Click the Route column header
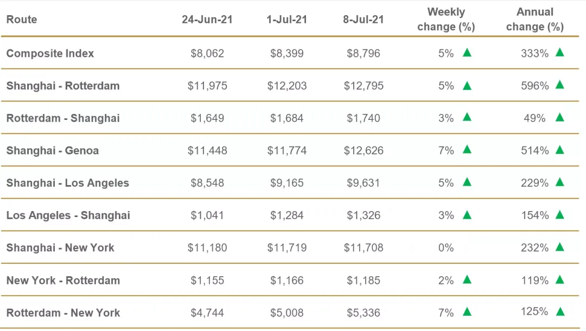Image resolution: width=586 pixels, height=331 pixels. (22, 20)
